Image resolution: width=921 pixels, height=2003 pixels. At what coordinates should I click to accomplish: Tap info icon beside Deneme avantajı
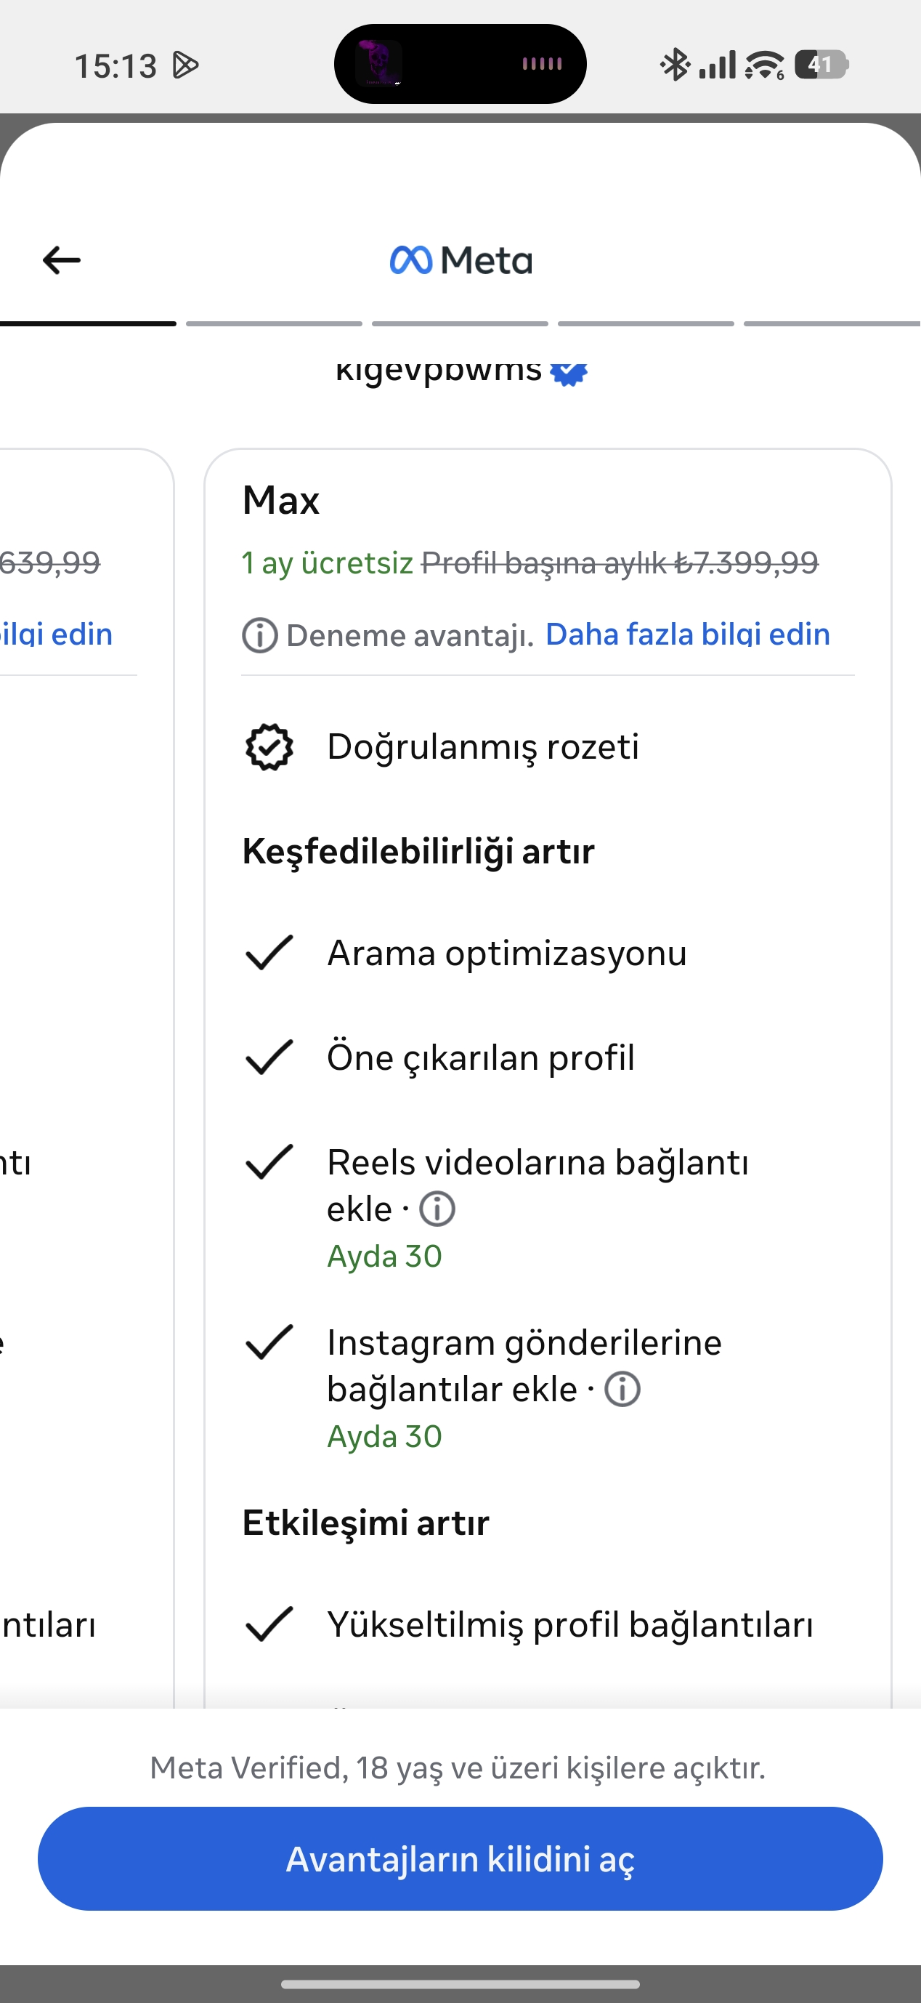259,635
